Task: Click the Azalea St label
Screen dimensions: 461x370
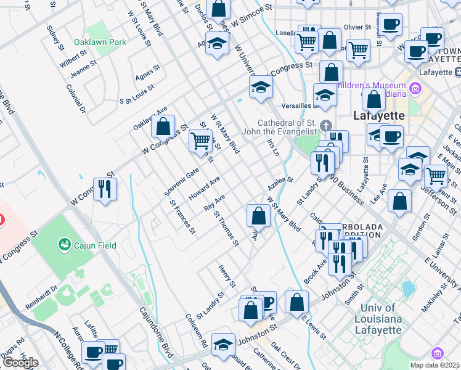Action: coord(280,184)
